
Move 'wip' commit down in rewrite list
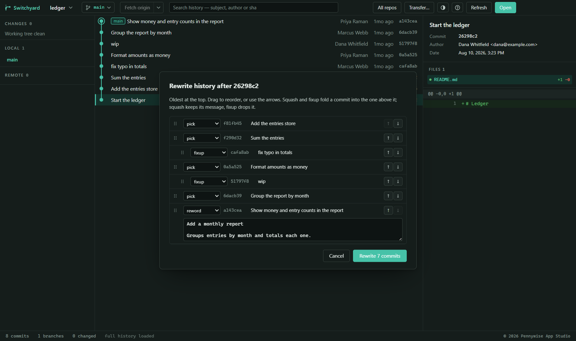point(398,181)
